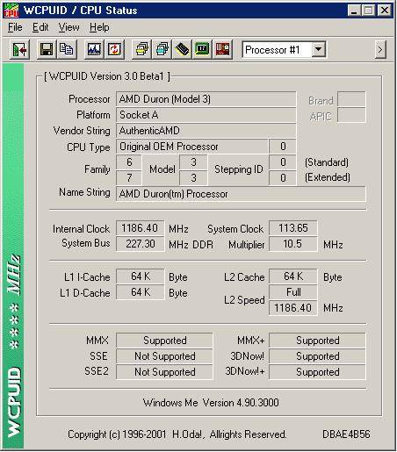Viewport: 397px width, 452px height.
Task: Click the 3DNow!+ 'Supported' field
Action: pyautogui.click(x=317, y=372)
